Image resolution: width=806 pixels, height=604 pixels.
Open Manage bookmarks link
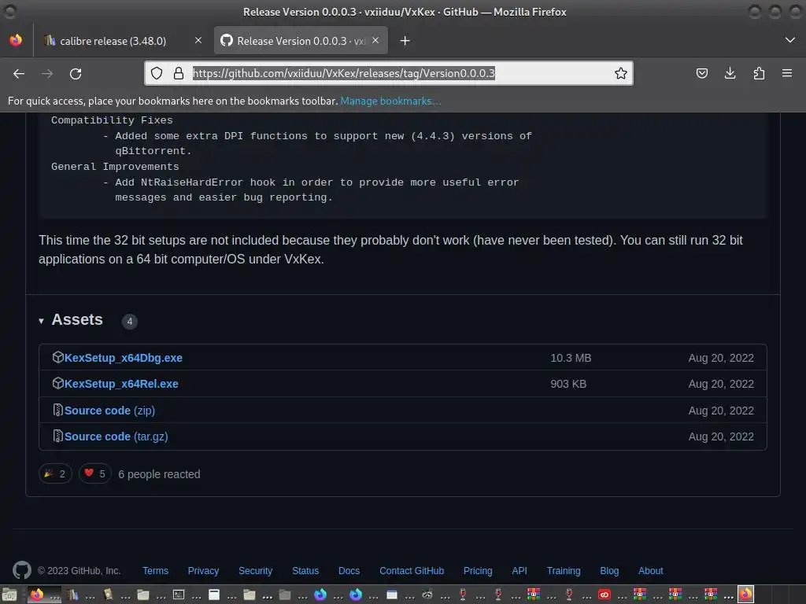390,101
